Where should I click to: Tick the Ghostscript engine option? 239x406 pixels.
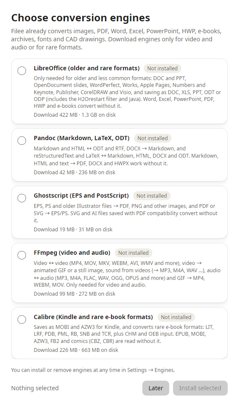click(22, 198)
